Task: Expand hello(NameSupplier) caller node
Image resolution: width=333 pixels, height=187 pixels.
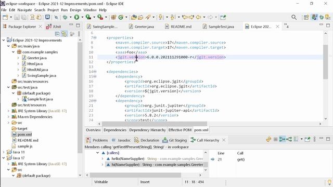Action: pyautogui.click(x=103, y=158)
